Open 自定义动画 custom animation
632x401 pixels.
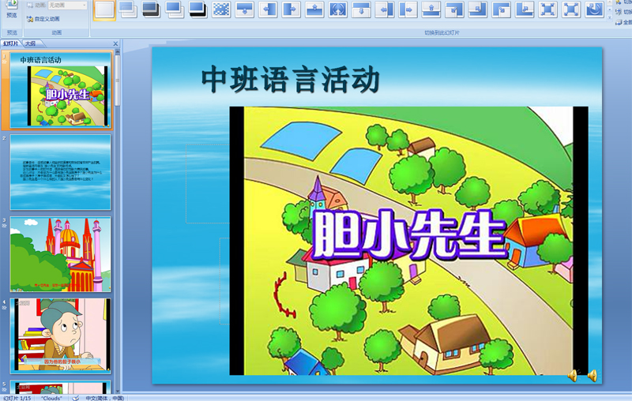pyautogui.click(x=43, y=19)
